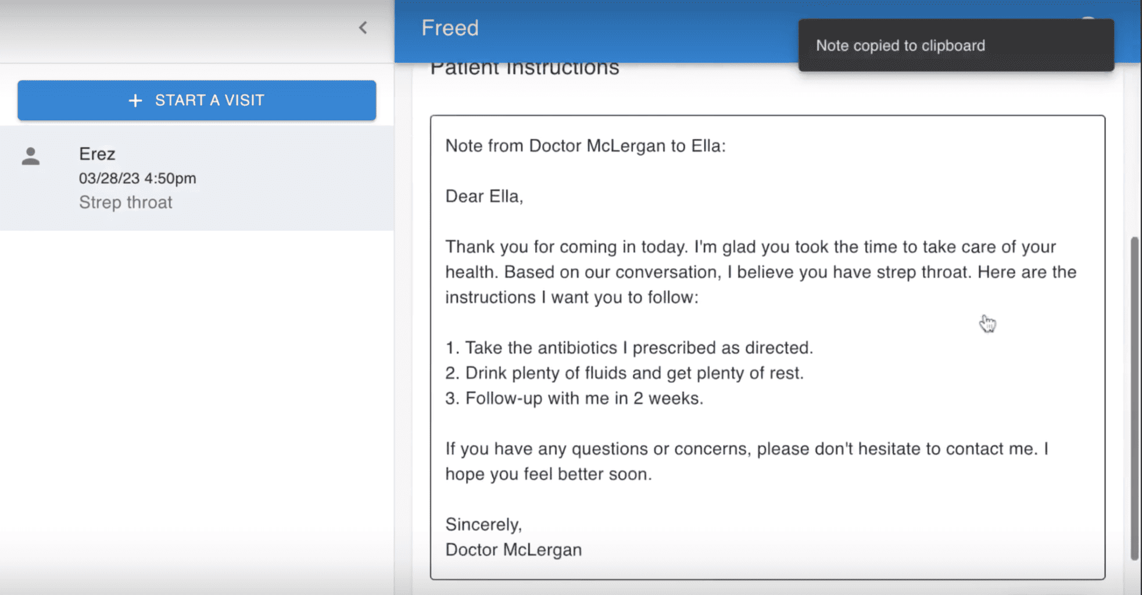Click instruction 3 about follow-up in 2 weeks

(x=574, y=399)
